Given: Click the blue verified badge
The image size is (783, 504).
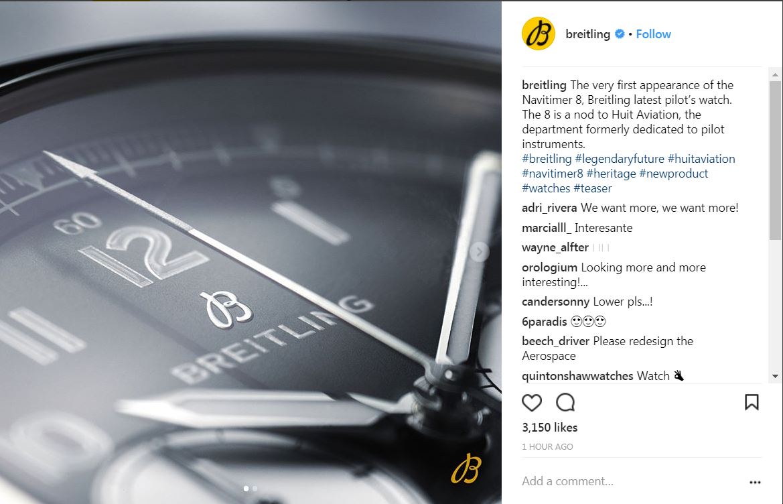Looking at the screenshot, I should pyautogui.click(x=619, y=34).
